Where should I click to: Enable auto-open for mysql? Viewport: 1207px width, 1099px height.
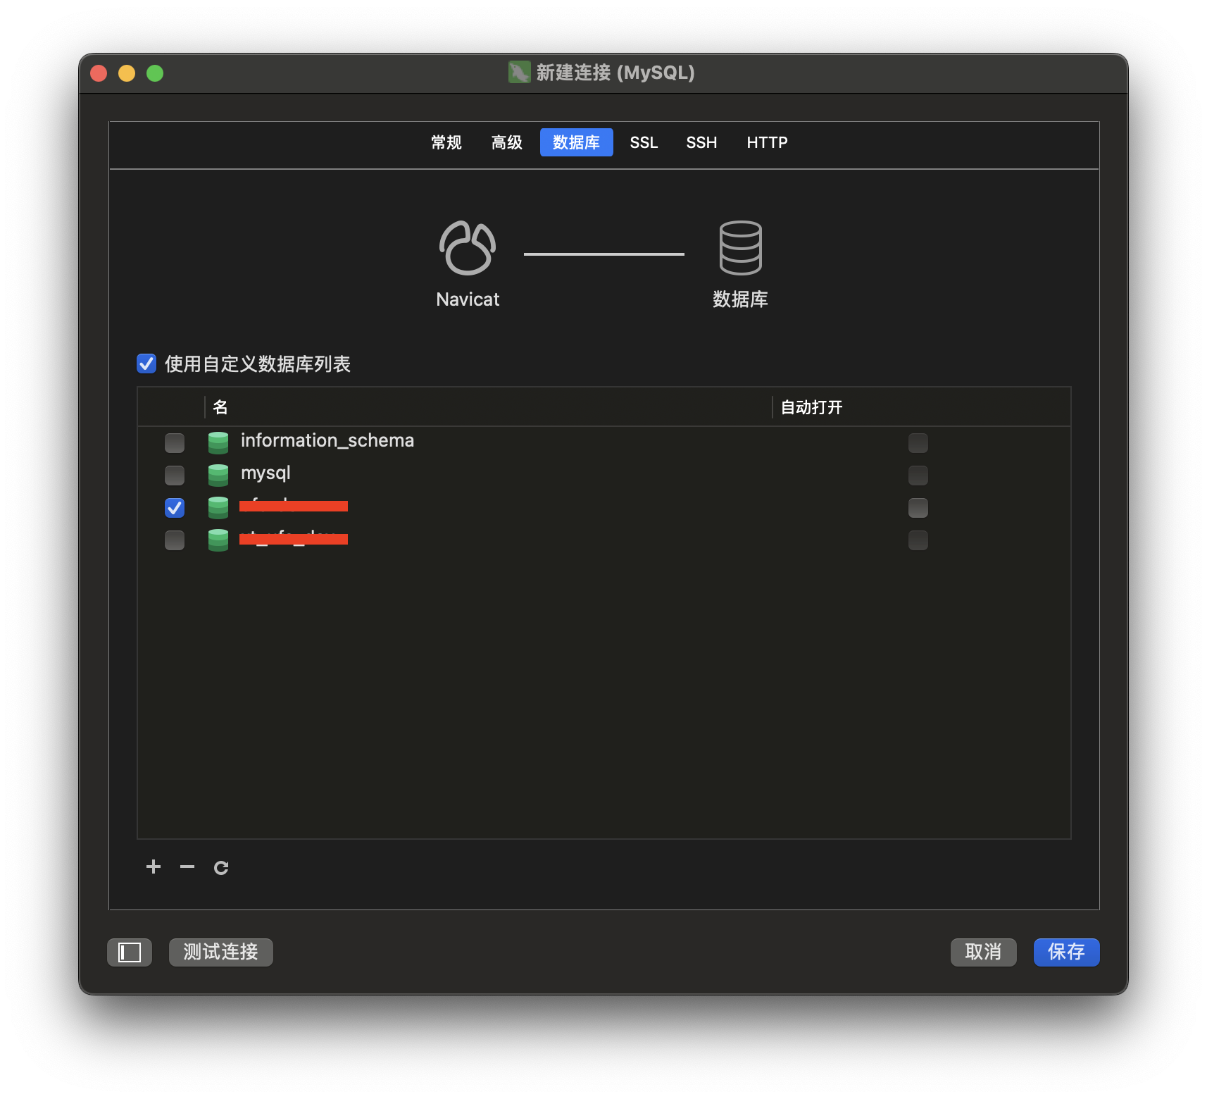coord(918,475)
